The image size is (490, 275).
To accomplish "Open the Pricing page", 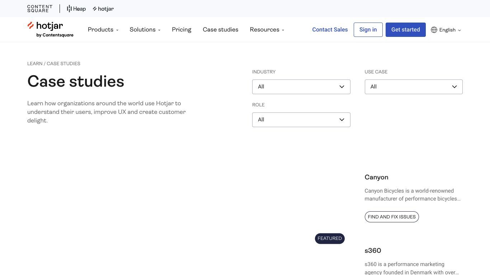I will [182, 29].
